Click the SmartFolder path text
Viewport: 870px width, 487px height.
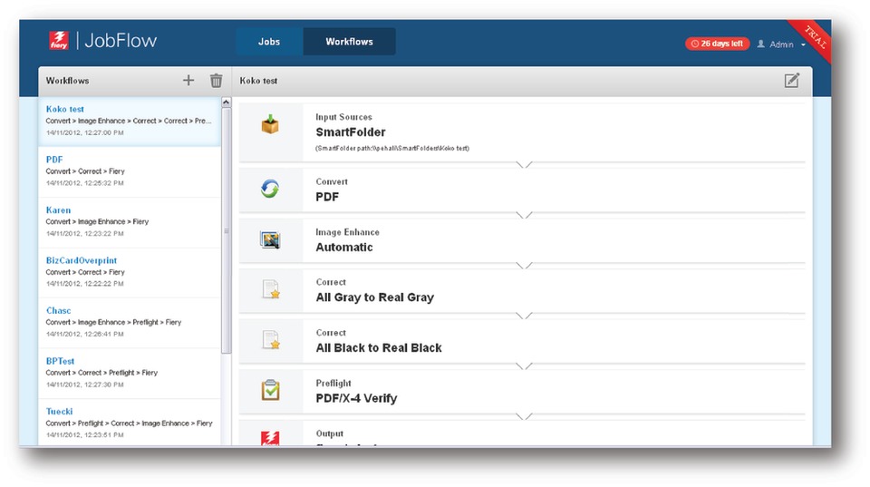(392, 148)
